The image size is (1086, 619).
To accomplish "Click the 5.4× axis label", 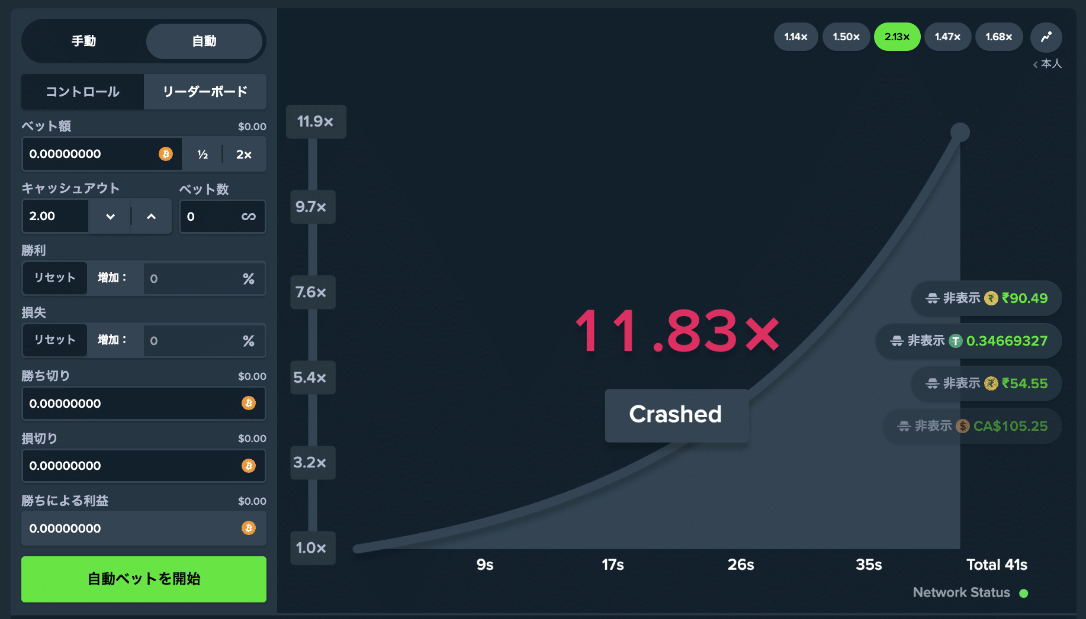I will coord(312,378).
